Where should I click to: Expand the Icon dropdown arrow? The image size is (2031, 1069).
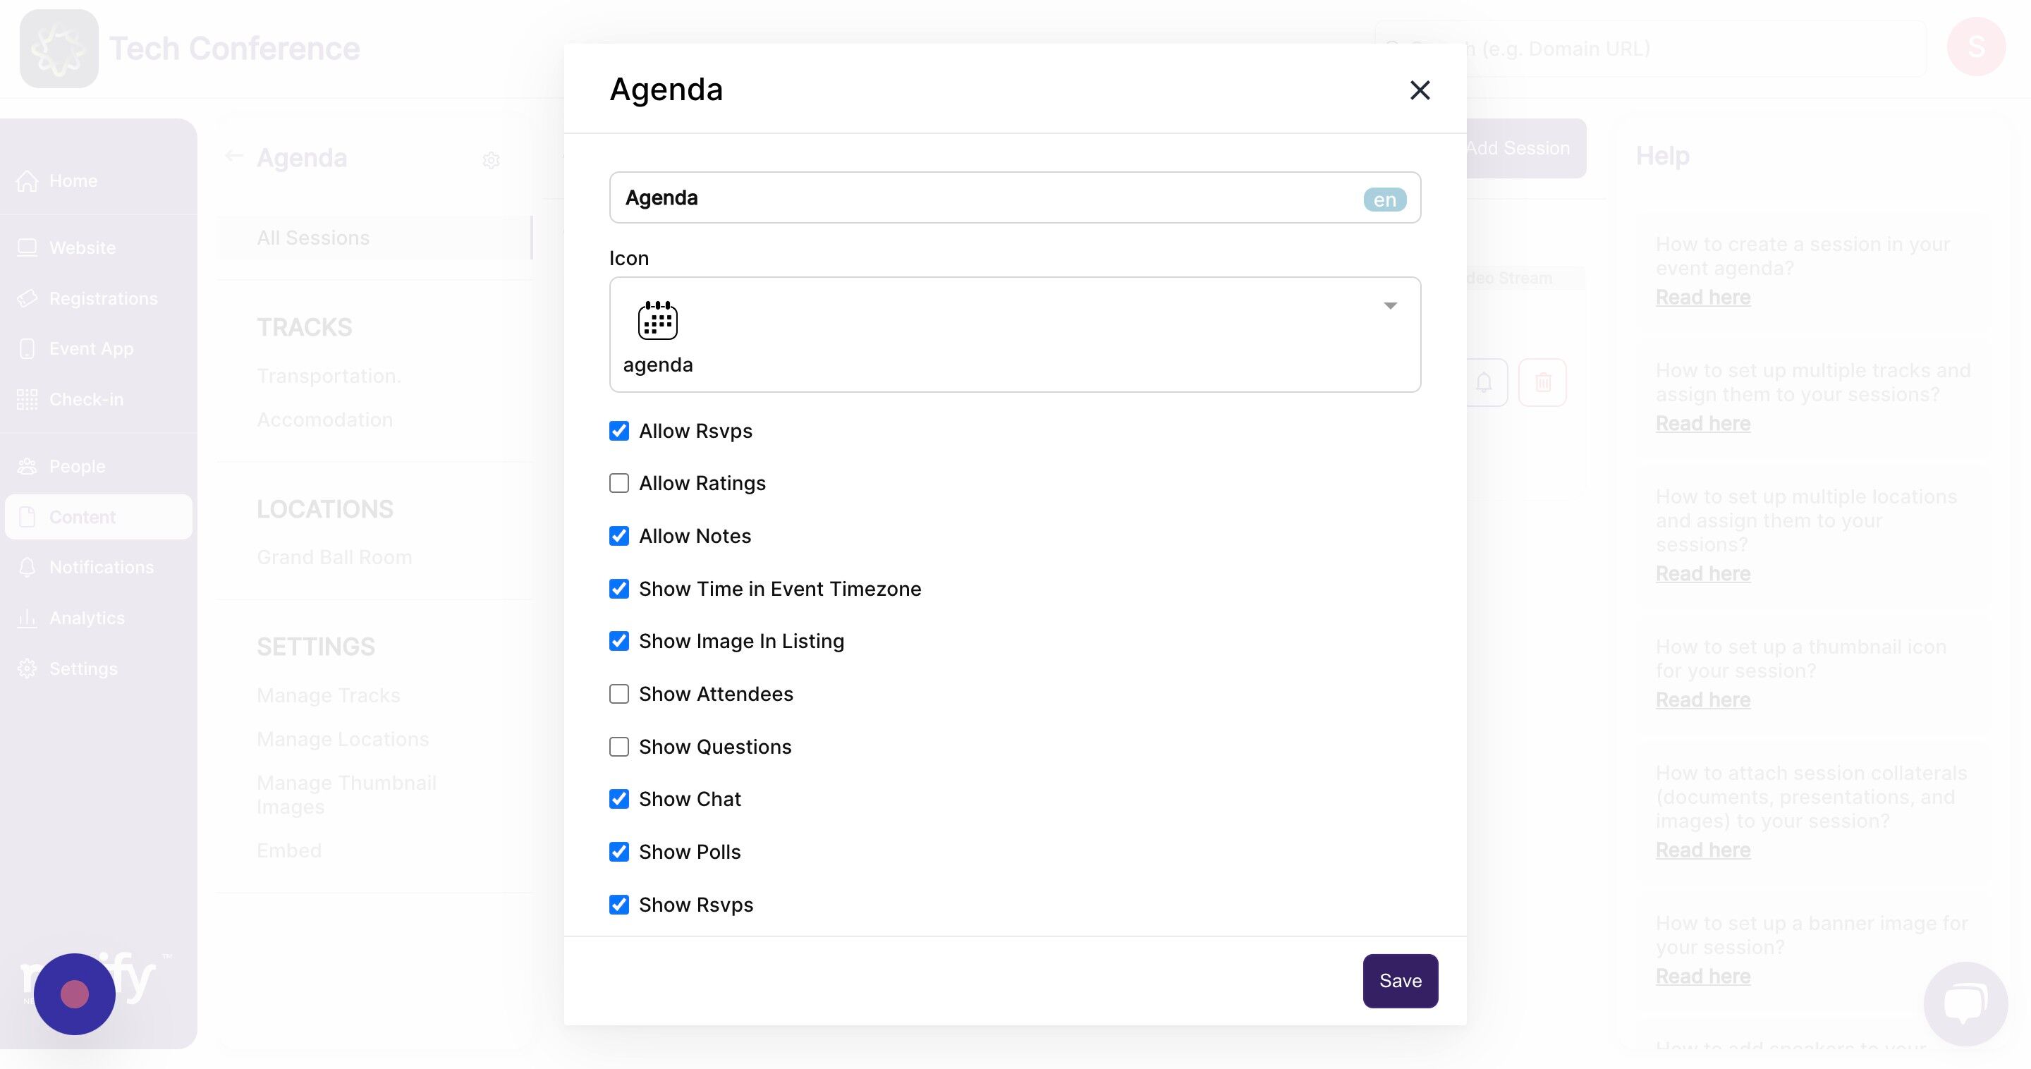pyautogui.click(x=1390, y=306)
